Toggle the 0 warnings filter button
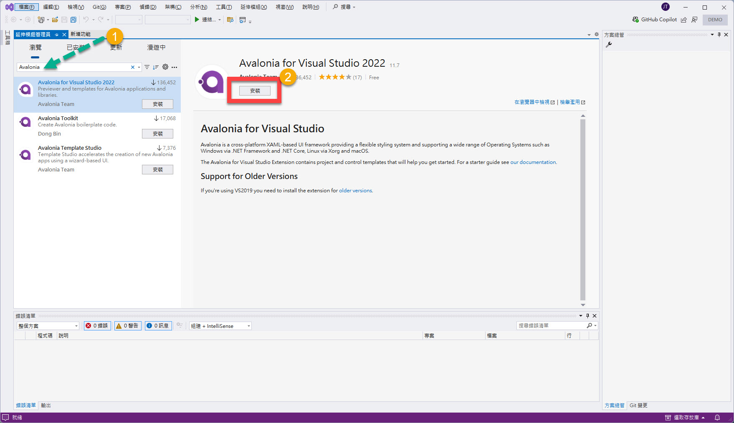The height and width of the screenshot is (423, 734). (128, 326)
